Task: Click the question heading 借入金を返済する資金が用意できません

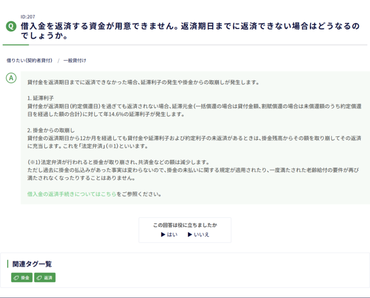Action: pos(190,31)
